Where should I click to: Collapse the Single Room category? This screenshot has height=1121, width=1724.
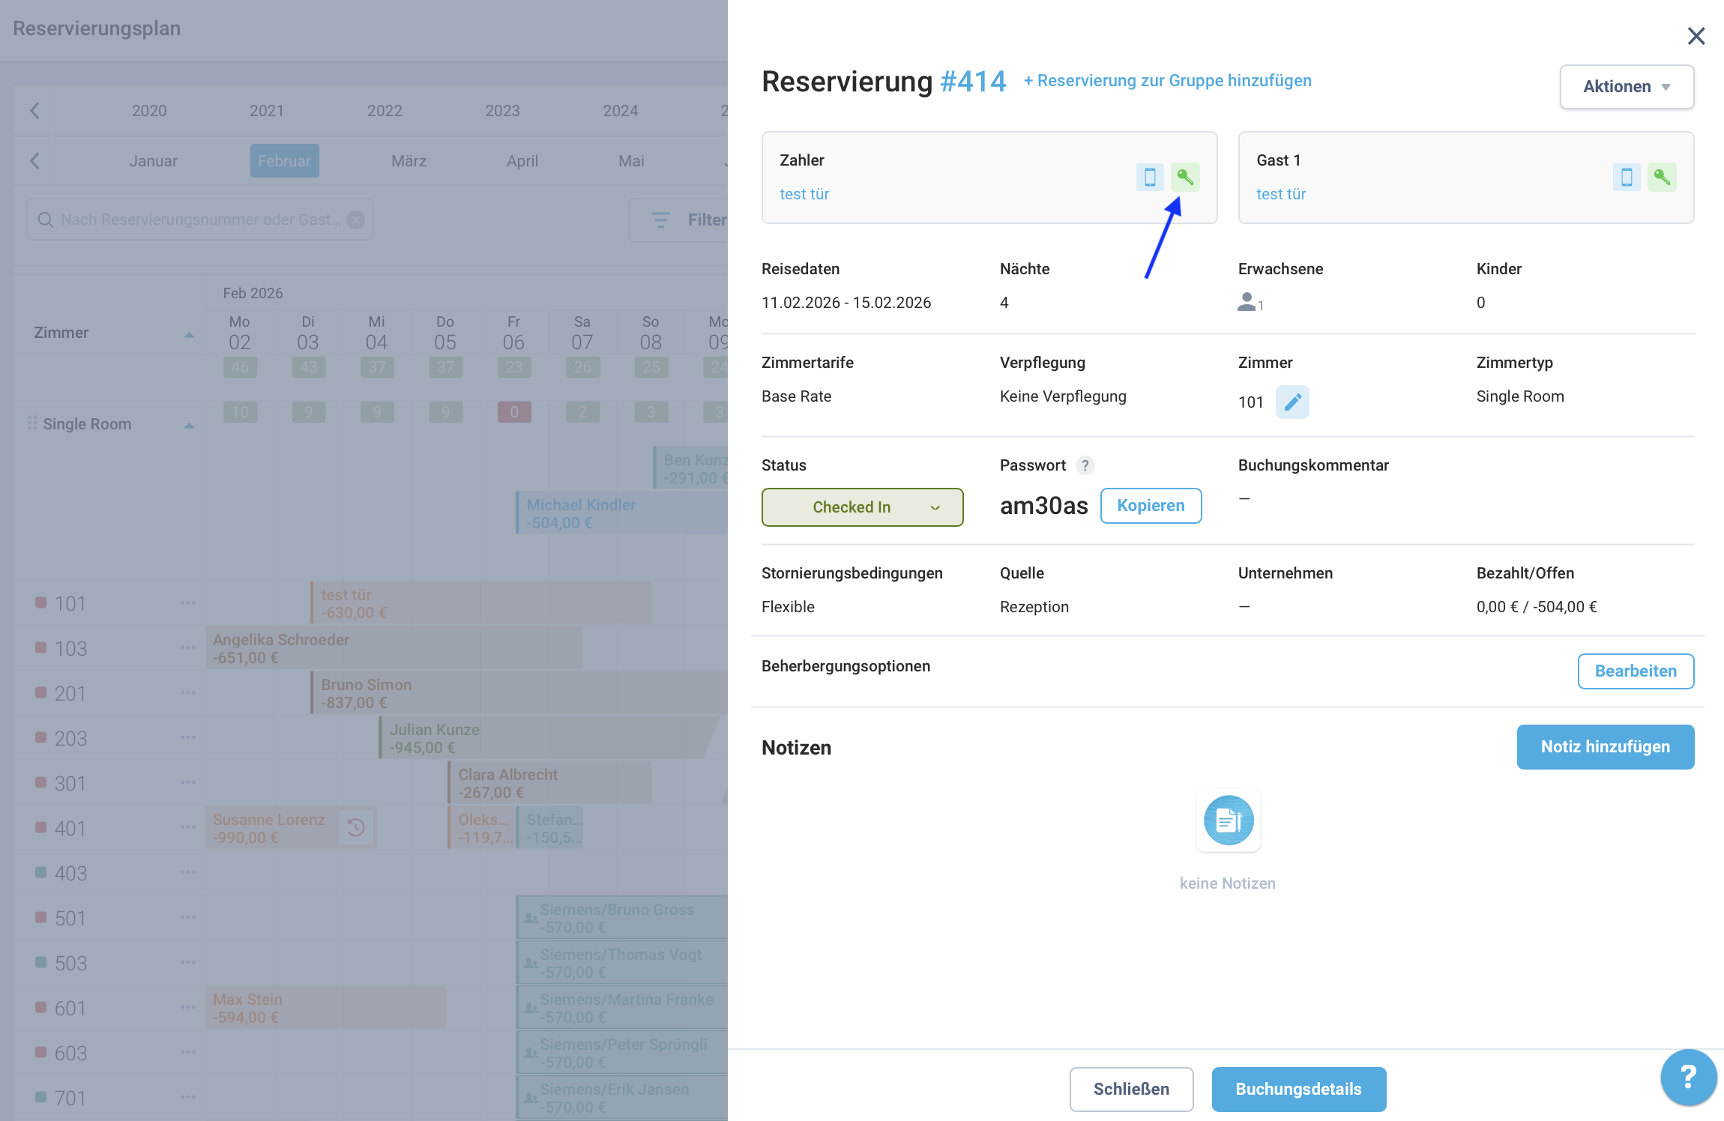click(189, 425)
